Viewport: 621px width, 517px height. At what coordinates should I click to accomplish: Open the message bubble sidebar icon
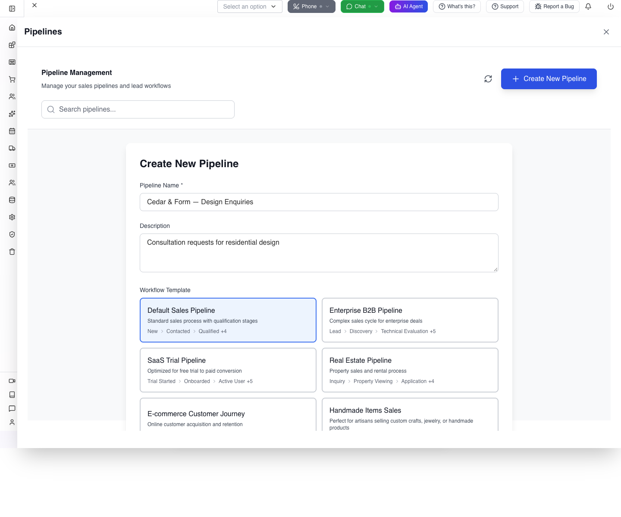click(12, 408)
